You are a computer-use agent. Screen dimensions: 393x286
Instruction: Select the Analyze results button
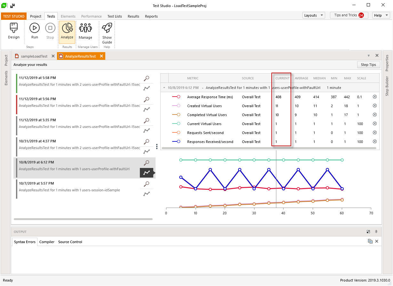coord(67,32)
